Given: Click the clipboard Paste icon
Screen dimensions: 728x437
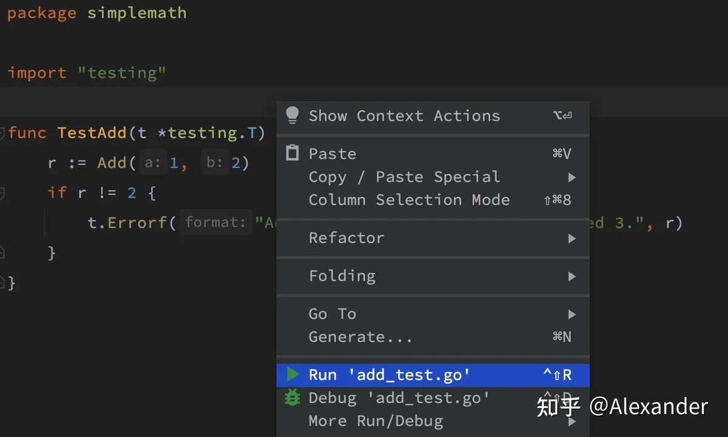Looking at the screenshot, I should click(292, 153).
